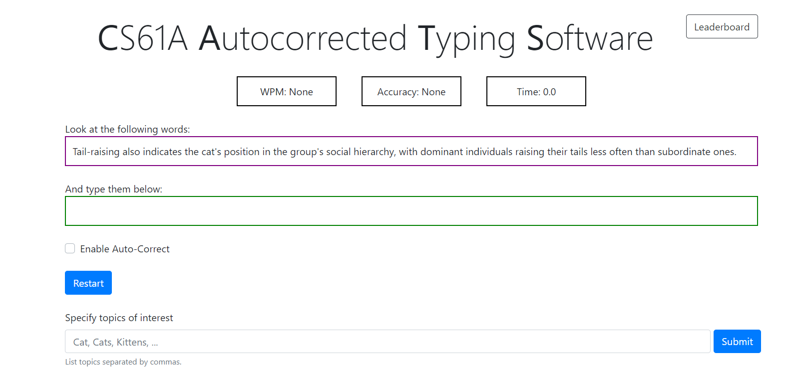Click the 'And type them below' label
Screen dimensions: 788x374
click(113, 189)
